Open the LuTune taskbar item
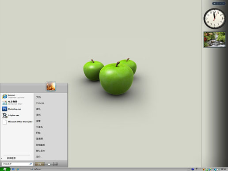 pyautogui.click(x=36, y=169)
